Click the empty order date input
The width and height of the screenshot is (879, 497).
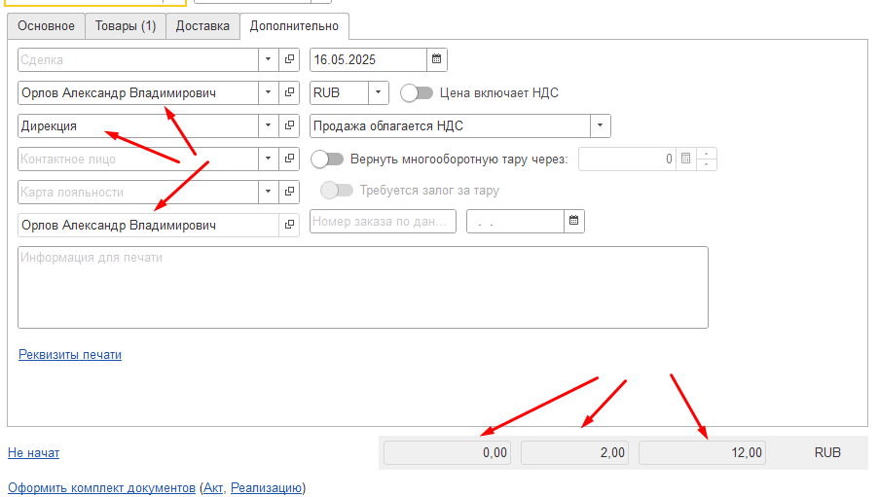click(515, 221)
